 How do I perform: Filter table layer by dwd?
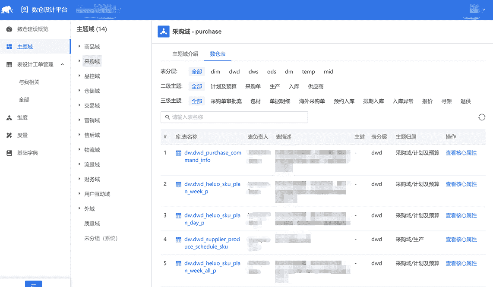coord(234,72)
